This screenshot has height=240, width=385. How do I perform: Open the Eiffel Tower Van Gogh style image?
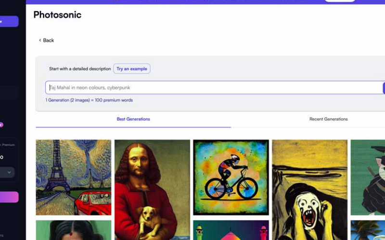click(x=74, y=177)
